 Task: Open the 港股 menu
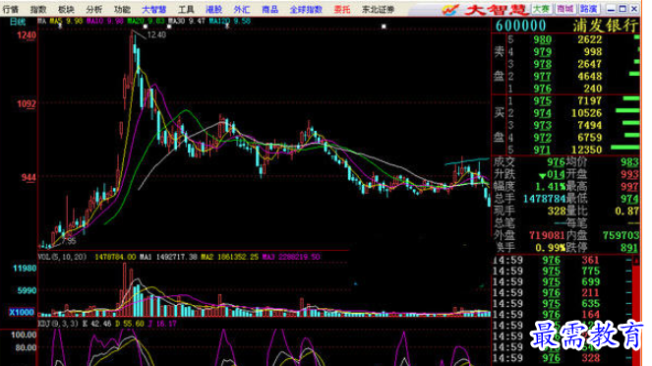(x=213, y=9)
